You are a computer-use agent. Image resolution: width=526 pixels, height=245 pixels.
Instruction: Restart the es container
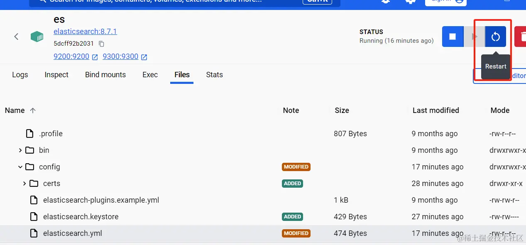point(496,37)
